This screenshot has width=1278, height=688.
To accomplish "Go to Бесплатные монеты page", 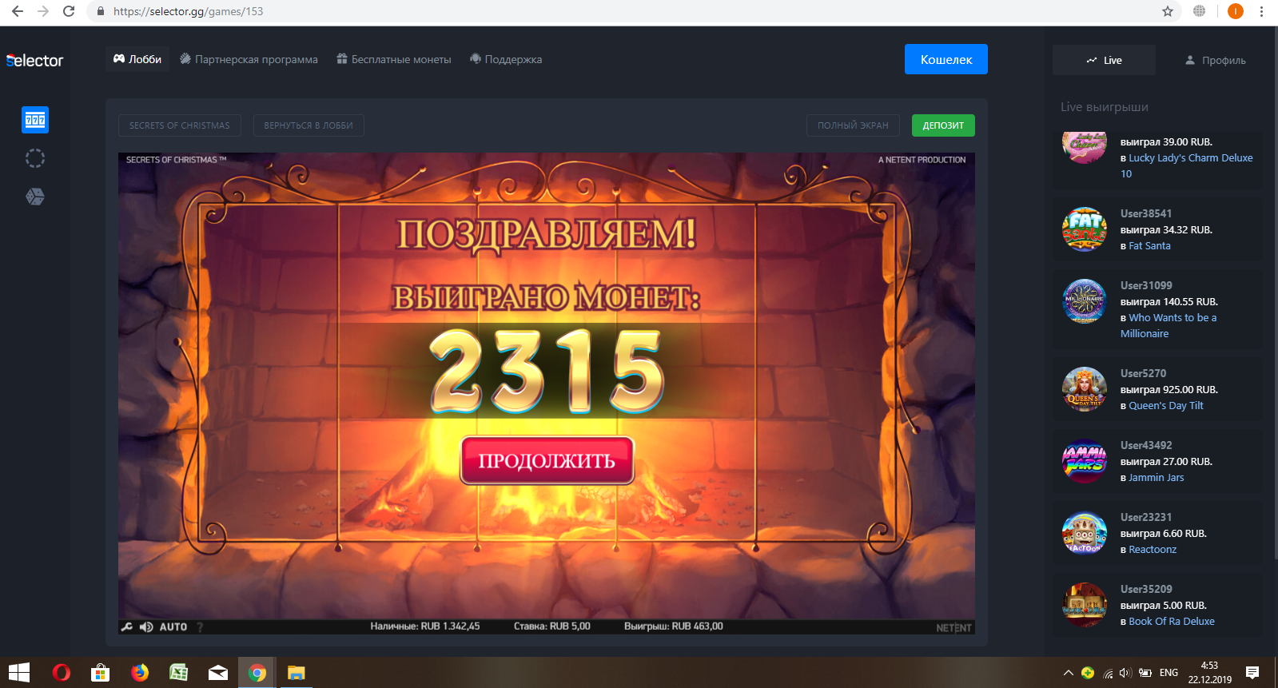I will [394, 59].
